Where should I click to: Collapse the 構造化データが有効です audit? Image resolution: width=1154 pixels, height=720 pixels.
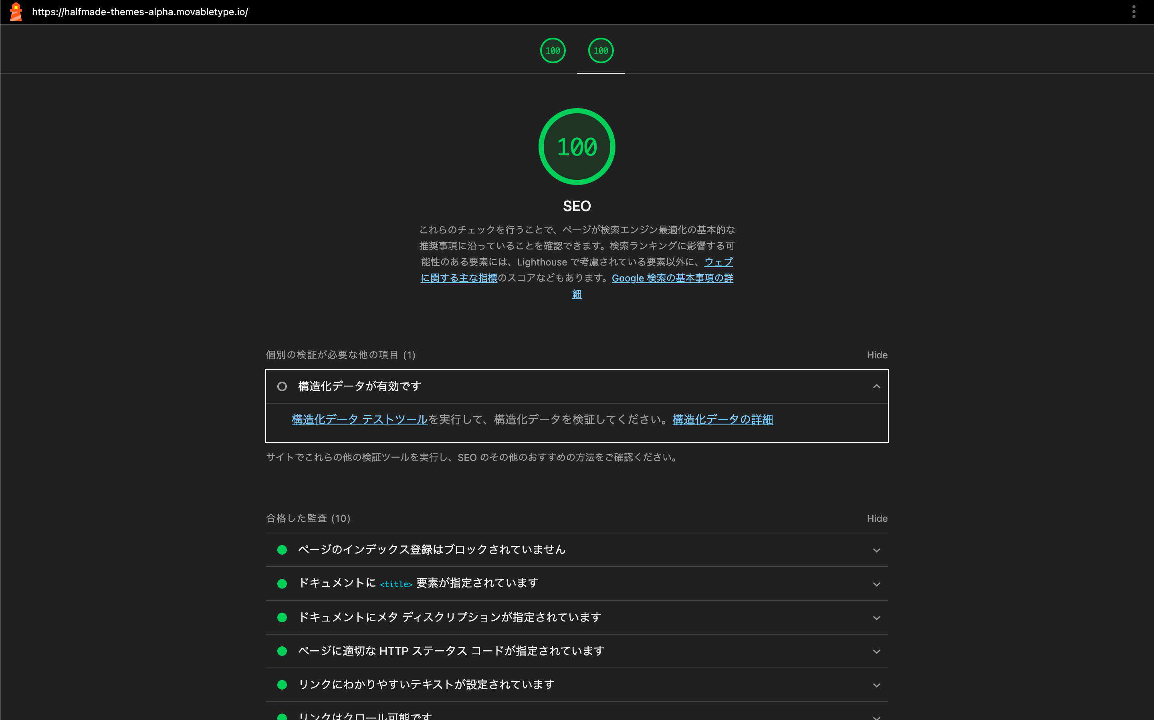coord(876,386)
